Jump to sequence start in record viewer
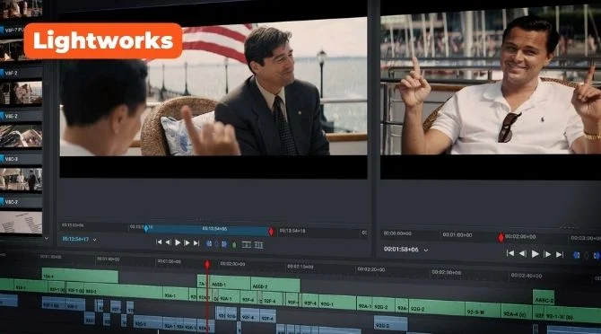 pos(510,253)
